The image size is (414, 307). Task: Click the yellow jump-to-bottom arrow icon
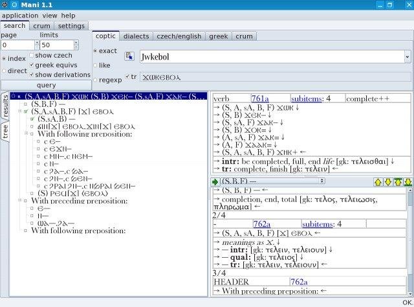point(408,182)
